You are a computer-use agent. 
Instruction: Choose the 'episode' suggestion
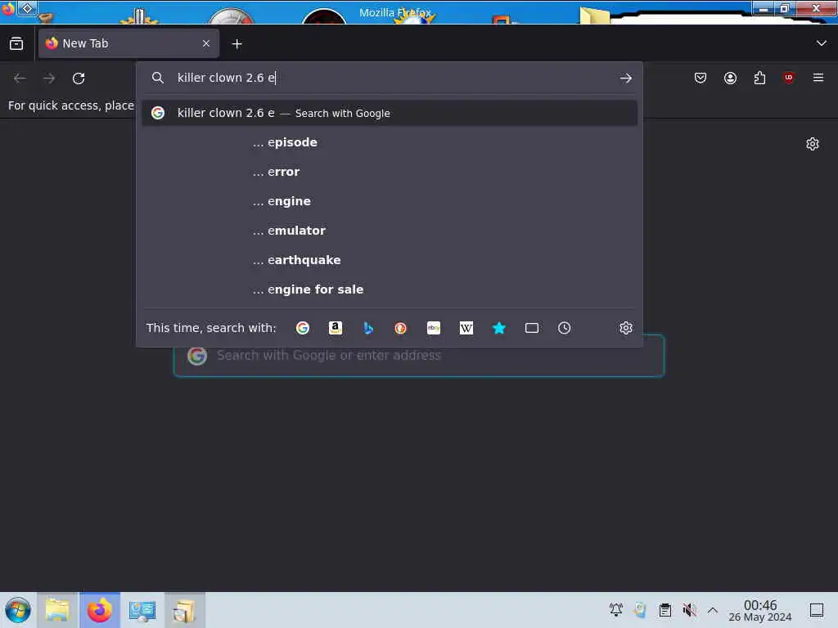390,142
